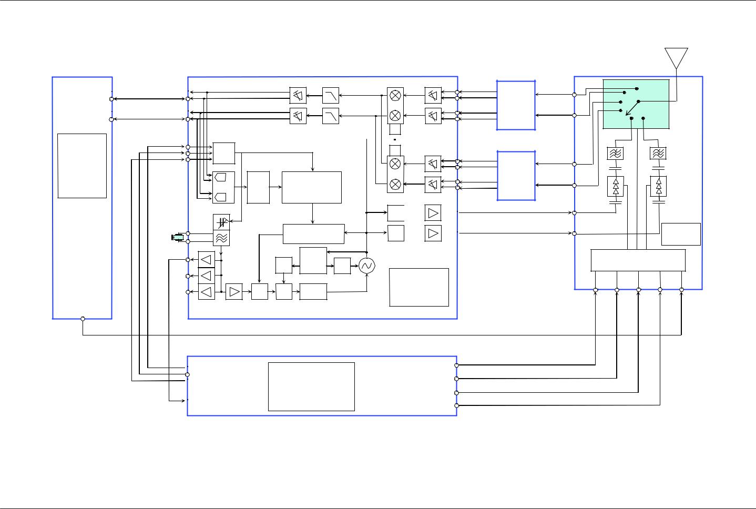
Task: Click the rightmost port circle under the right module
Action: (x=682, y=290)
